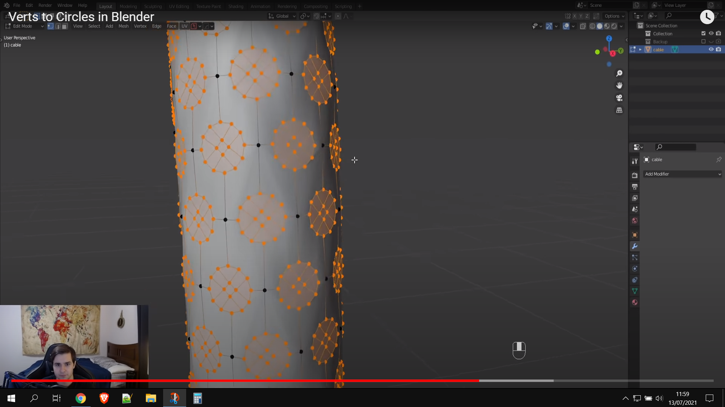Open the Mesh menu
The height and width of the screenshot is (407, 725).
123,26
